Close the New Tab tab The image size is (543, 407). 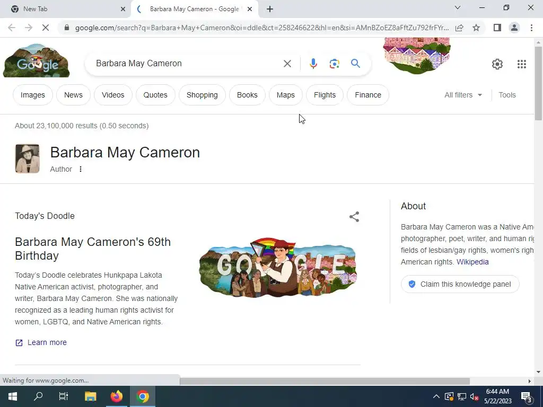pyautogui.click(x=123, y=9)
